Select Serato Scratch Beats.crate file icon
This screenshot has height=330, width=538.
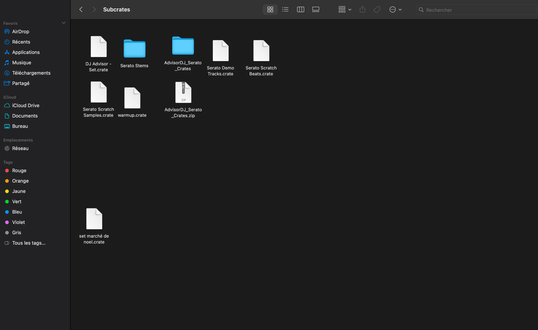261,51
